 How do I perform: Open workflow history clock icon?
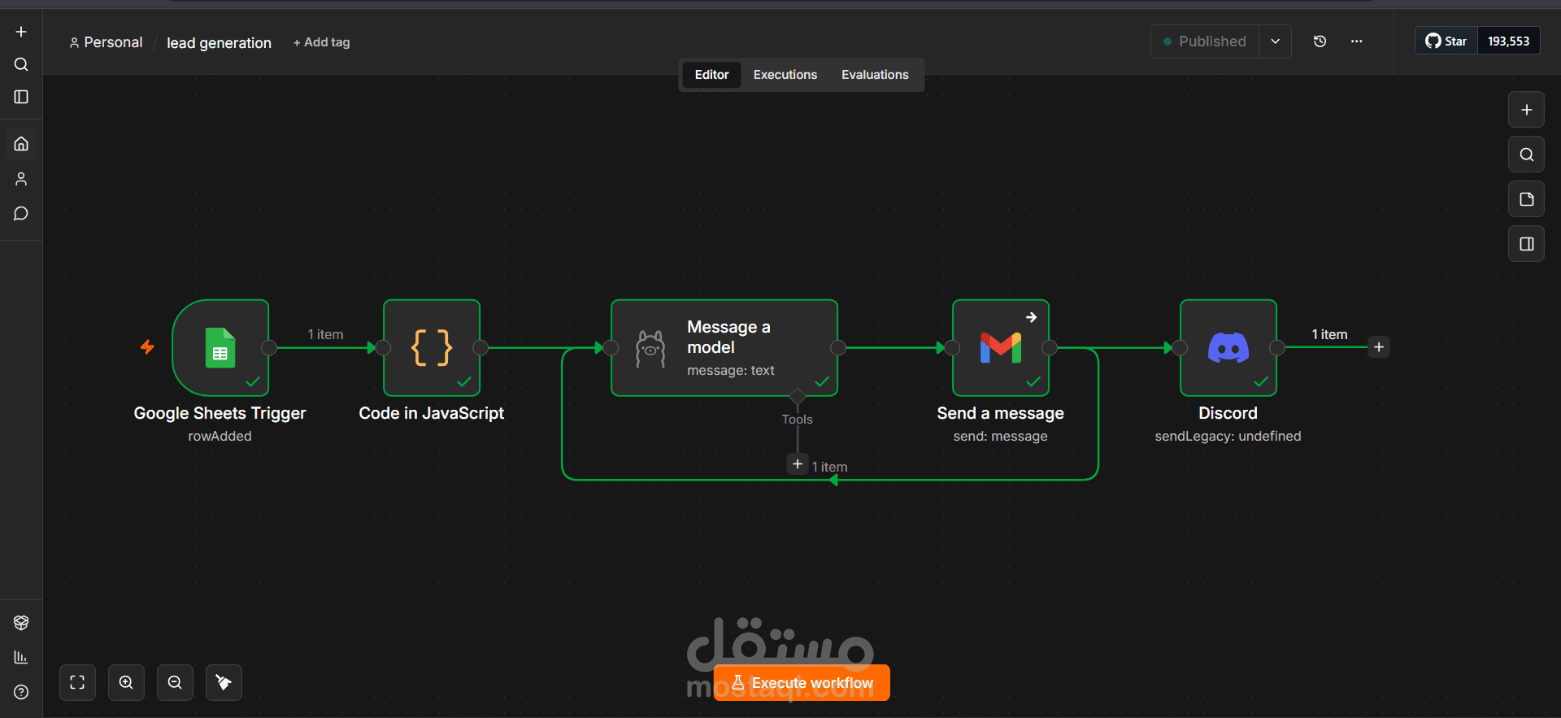tap(1320, 41)
